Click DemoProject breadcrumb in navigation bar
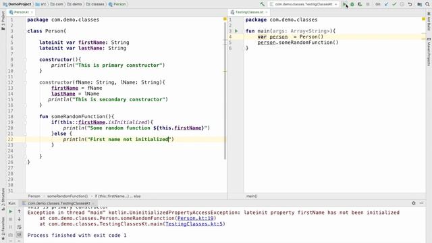This screenshot has width=432, height=243. click(17, 4)
